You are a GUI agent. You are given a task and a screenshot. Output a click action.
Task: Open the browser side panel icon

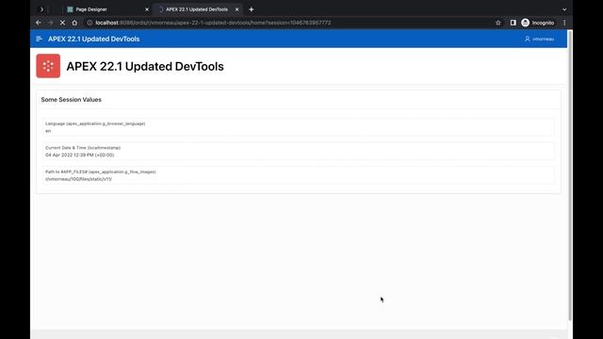[x=513, y=23]
